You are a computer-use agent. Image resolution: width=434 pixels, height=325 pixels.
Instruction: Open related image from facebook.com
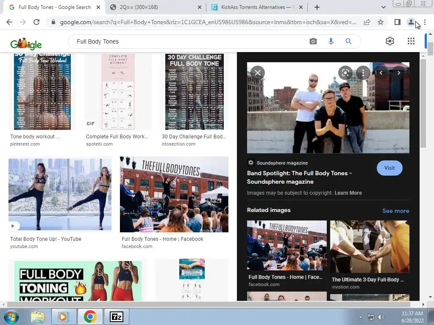(287, 245)
